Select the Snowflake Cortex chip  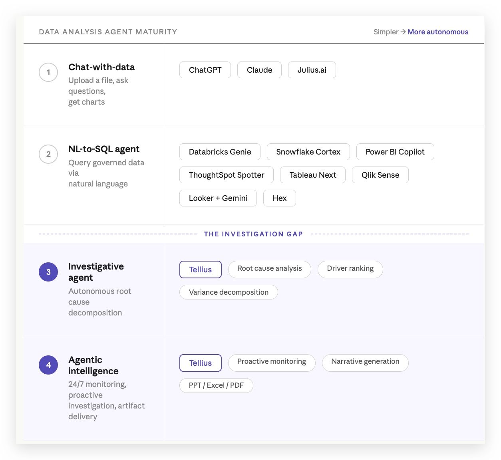(308, 152)
